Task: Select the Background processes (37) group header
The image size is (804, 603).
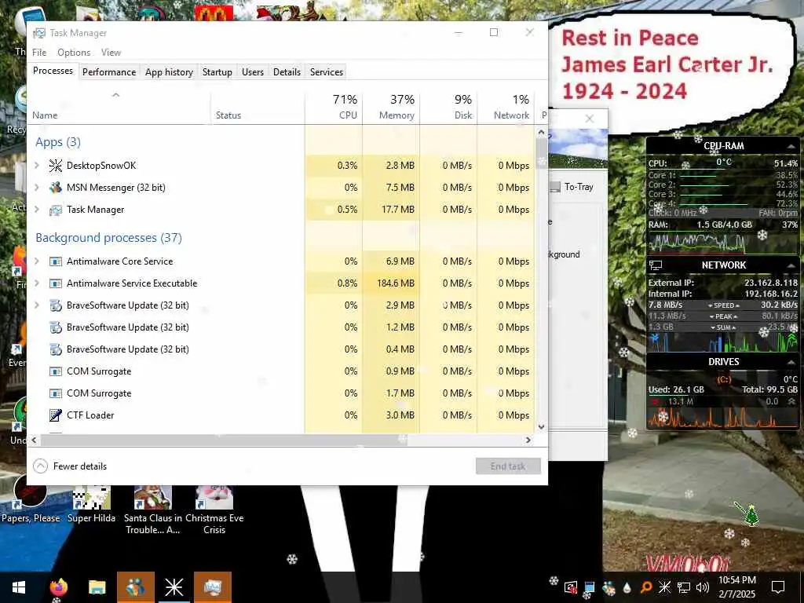Action: pos(108,238)
